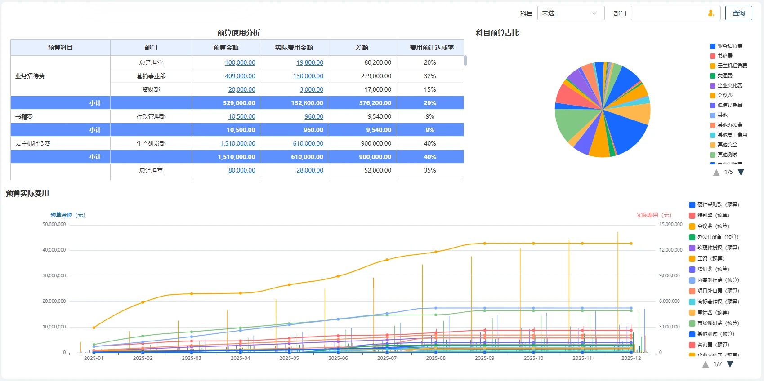Open the 科目 dropdown showing 未选
This screenshot has height=381, width=764.
click(x=571, y=13)
